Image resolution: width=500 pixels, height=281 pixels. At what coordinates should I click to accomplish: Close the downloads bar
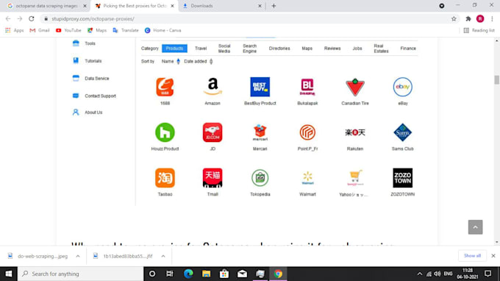click(493, 255)
